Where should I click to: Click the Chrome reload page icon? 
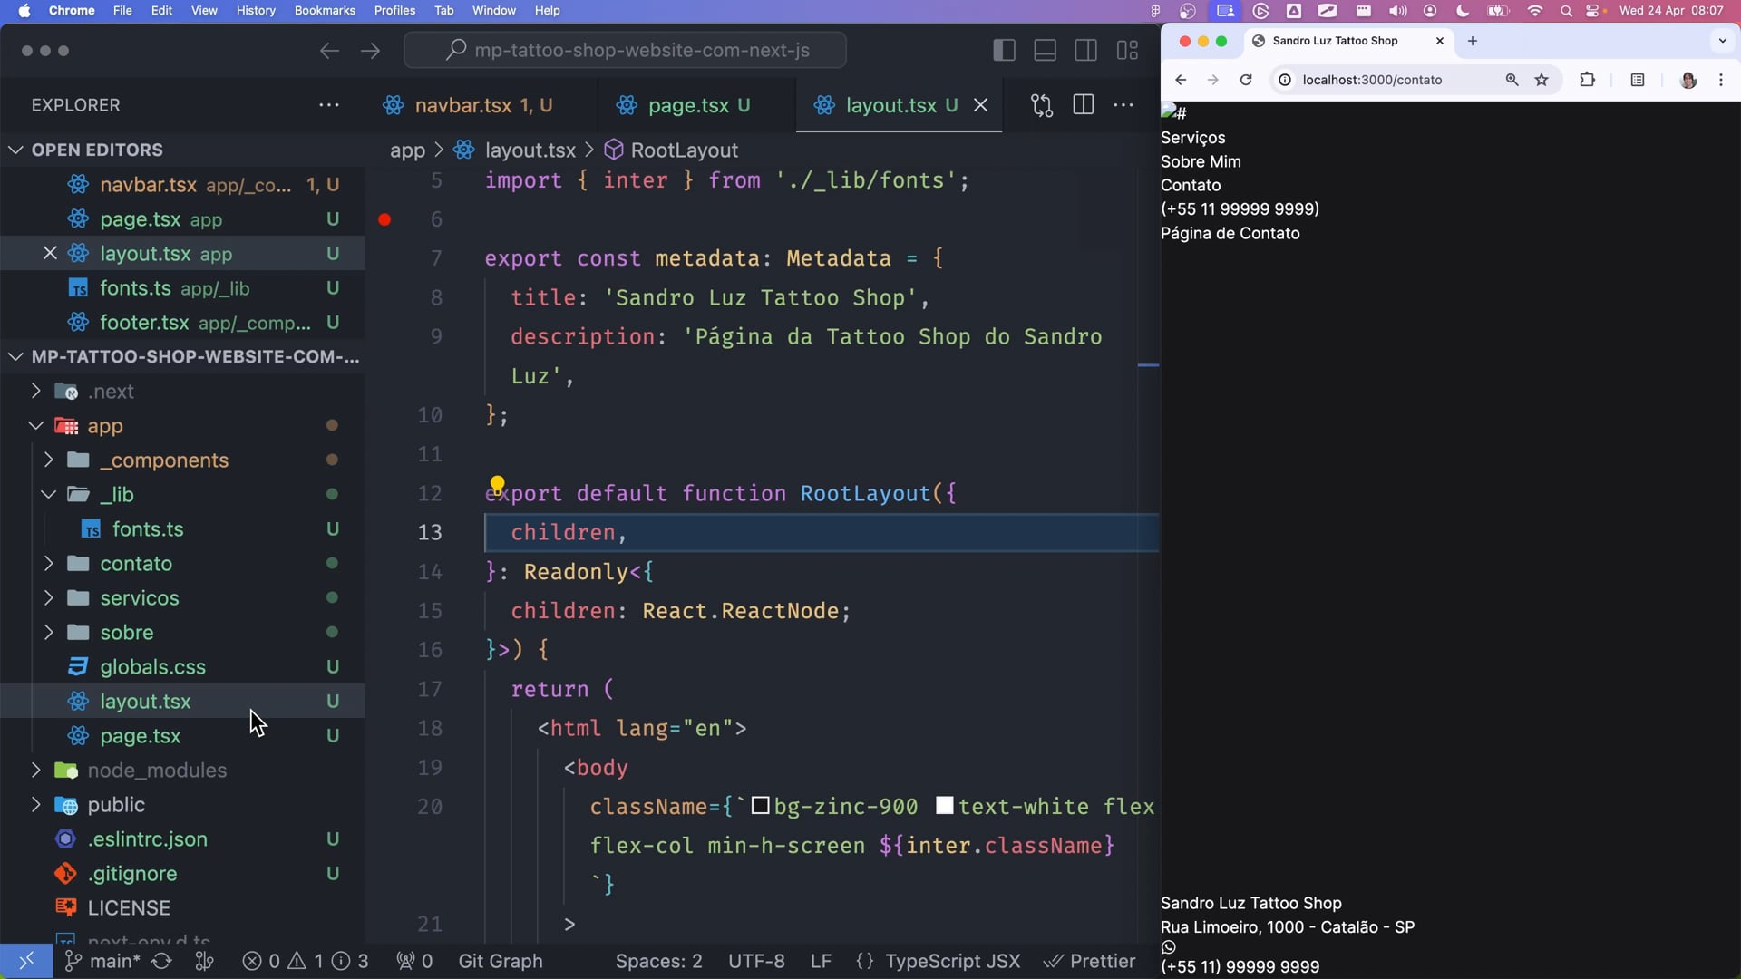[x=1246, y=80]
